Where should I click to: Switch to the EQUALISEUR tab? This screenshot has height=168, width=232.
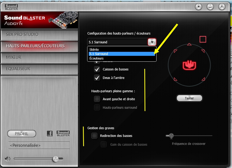click(x=39, y=69)
